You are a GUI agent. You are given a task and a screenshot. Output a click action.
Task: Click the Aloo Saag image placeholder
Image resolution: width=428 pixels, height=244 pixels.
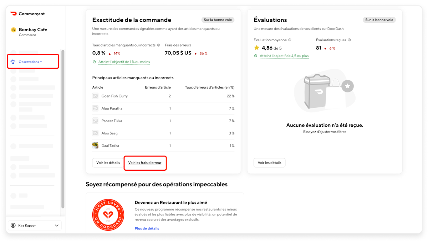[95, 133]
